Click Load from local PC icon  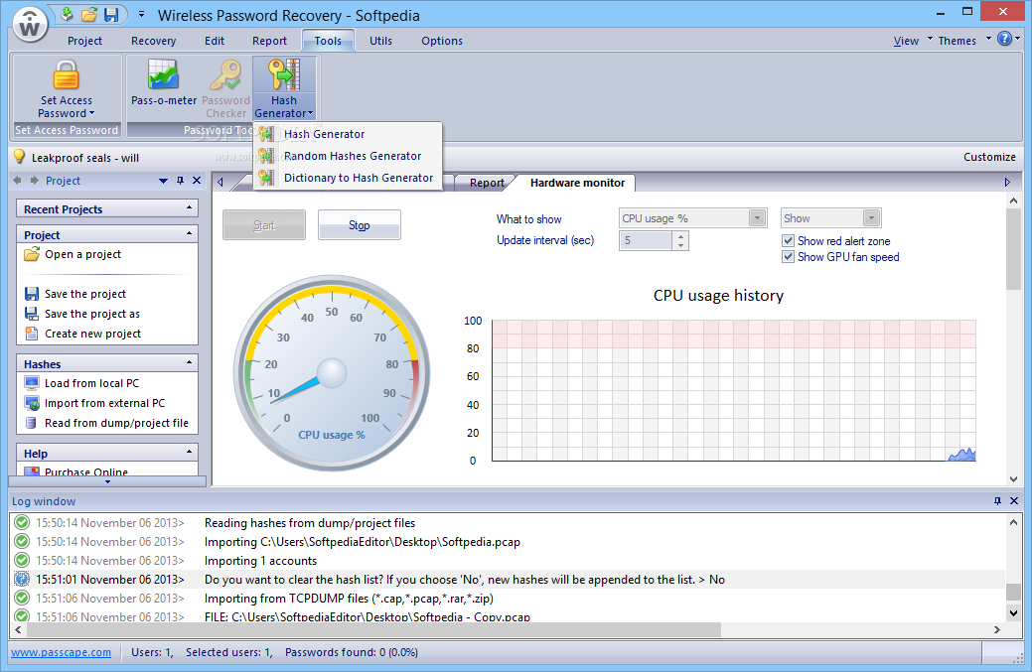coord(32,382)
